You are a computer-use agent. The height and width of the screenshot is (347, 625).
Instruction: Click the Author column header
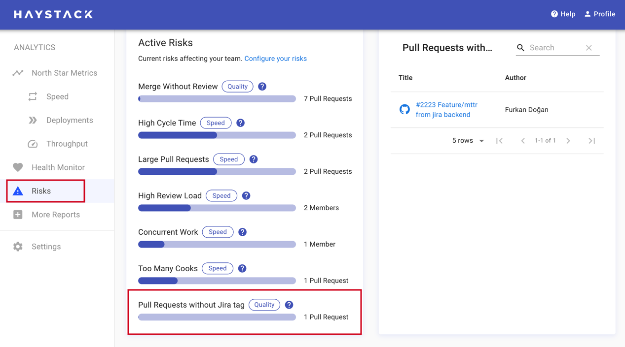[x=515, y=78]
